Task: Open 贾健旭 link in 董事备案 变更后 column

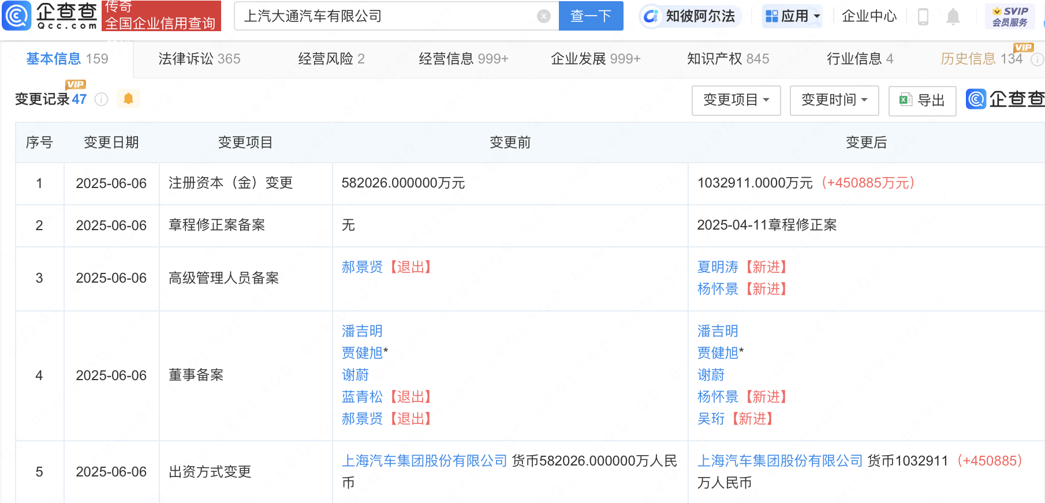Action: coord(718,353)
